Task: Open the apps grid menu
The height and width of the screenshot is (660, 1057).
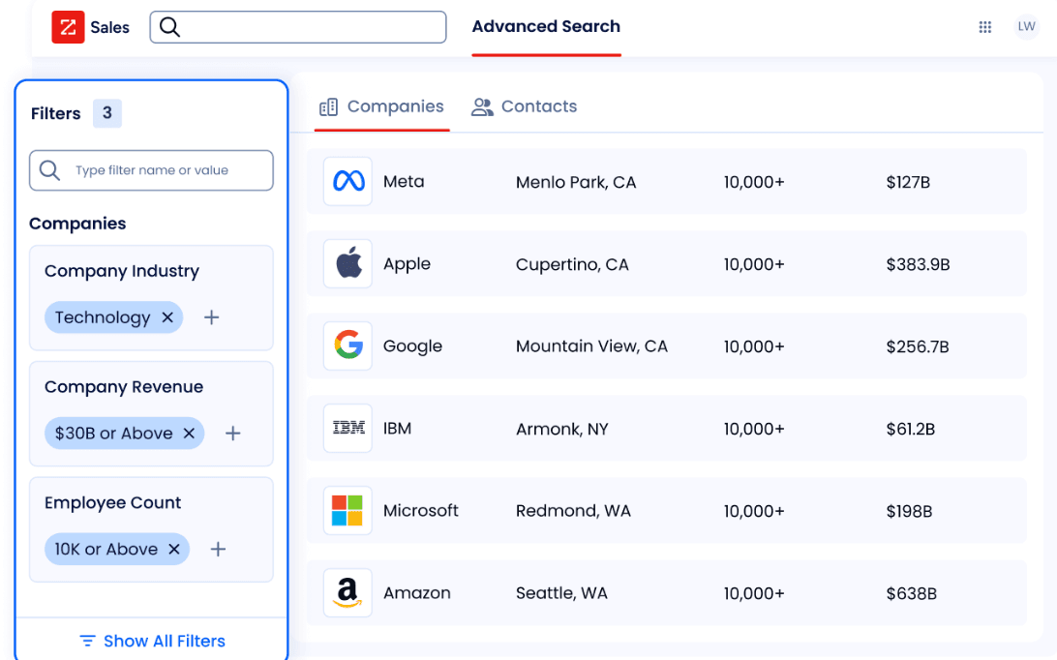Action: 985,27
